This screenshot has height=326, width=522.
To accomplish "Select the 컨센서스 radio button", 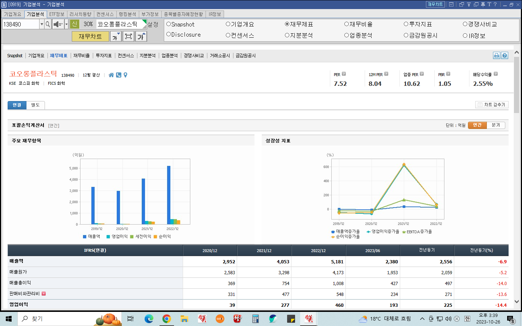I will pos(228,35).
